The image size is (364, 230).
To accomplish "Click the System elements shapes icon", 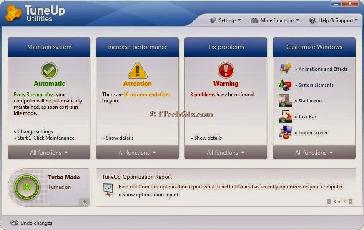I will point(285,85).
